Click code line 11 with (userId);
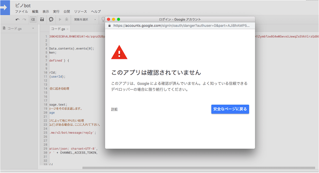This screenshot has width=319, height=173. pos(57,77)
